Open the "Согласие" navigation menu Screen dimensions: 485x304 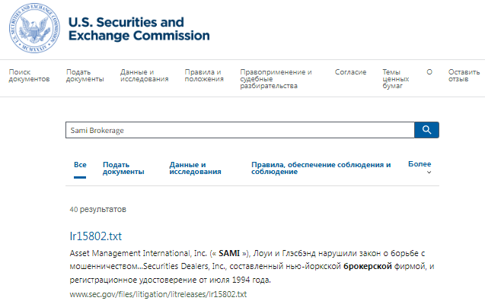click(350, 72)
